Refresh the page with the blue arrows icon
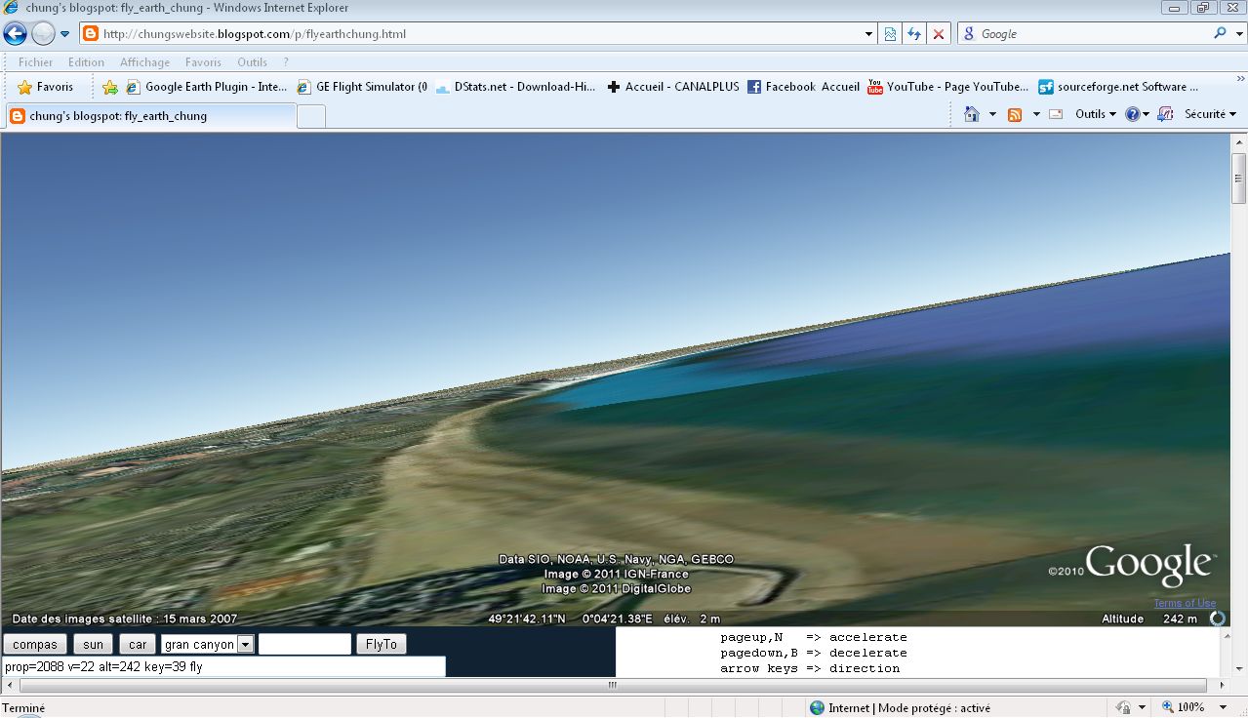Viewport: 1248px width, 718px height. coord(914,34)
